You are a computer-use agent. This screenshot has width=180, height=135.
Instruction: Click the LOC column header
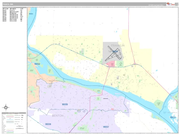point(22,9)
